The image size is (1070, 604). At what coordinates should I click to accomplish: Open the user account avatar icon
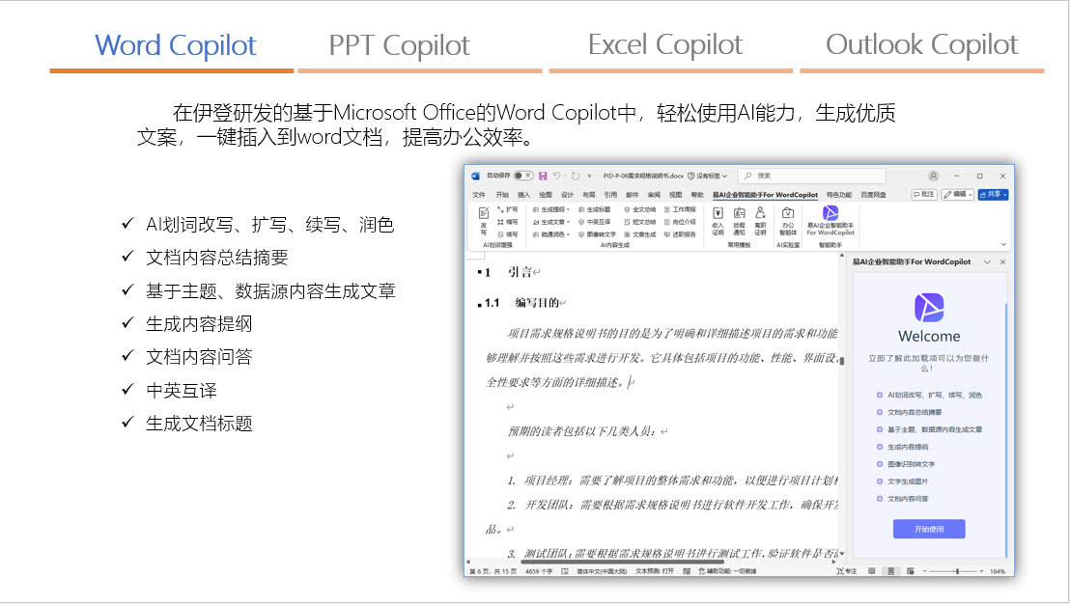pos(934,176)
